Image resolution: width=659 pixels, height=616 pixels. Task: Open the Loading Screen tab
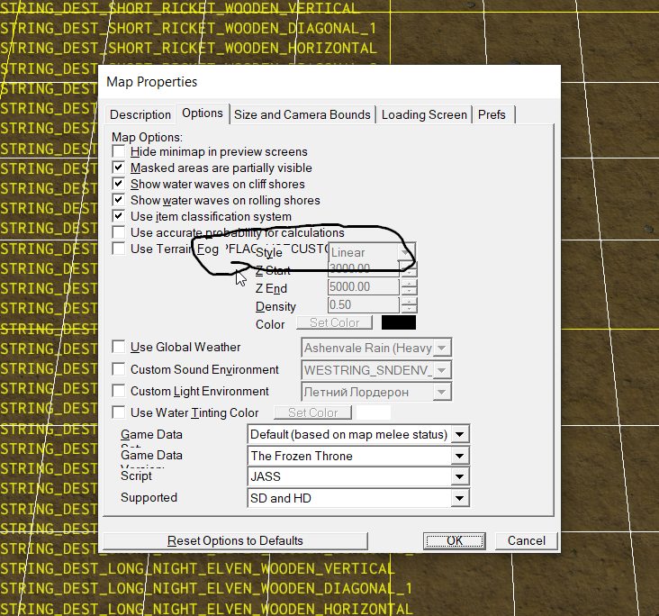pos(424,114)
